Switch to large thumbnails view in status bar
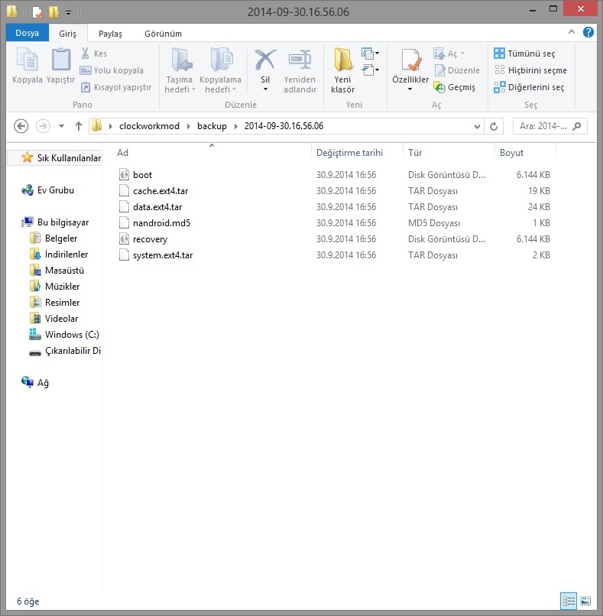The image size is (603, 616). [x=585, y=601]
